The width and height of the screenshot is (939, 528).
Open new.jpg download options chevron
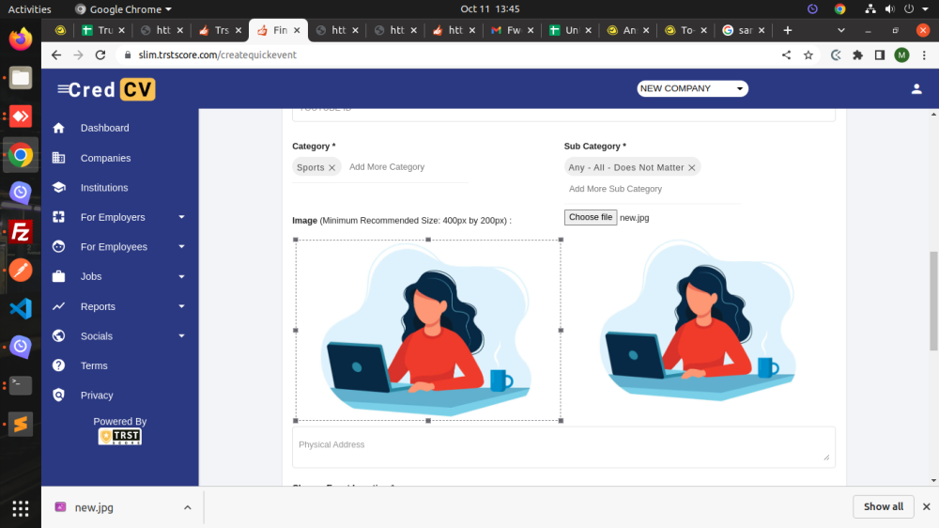tap(188, 507)
